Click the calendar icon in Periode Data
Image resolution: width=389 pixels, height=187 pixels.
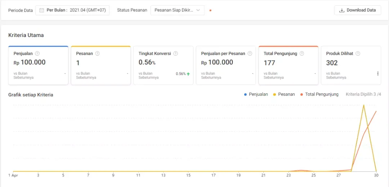pyautogui.click(x=42, y=10)
